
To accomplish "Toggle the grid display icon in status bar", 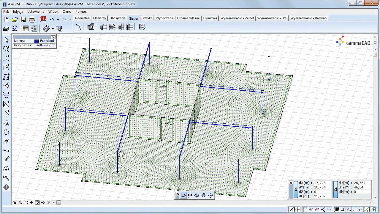I will click(338, 210).
